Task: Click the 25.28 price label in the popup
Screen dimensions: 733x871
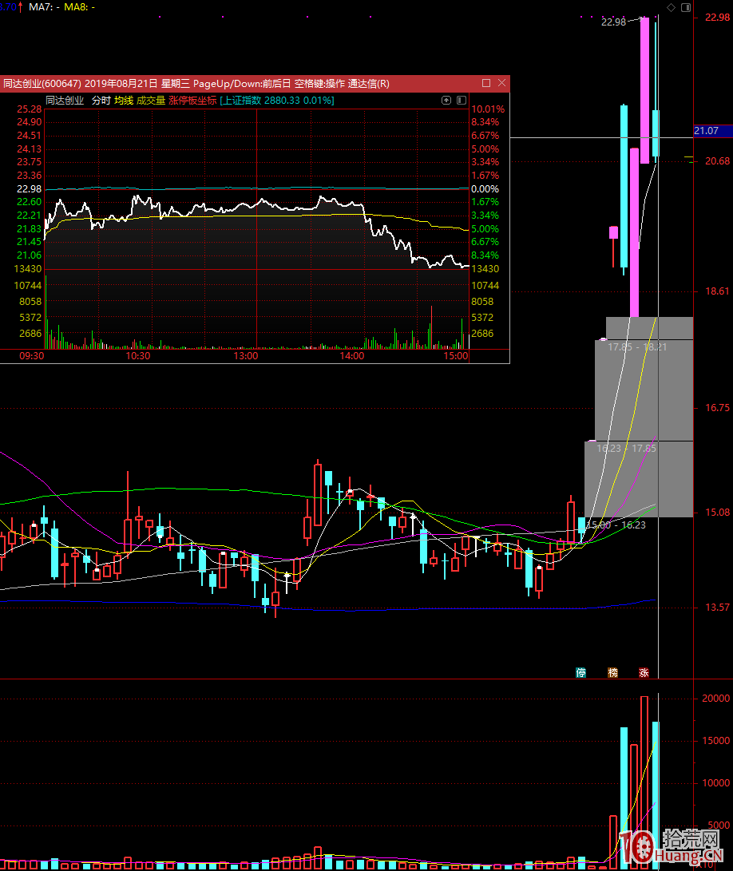Action: tap(30, 109)
